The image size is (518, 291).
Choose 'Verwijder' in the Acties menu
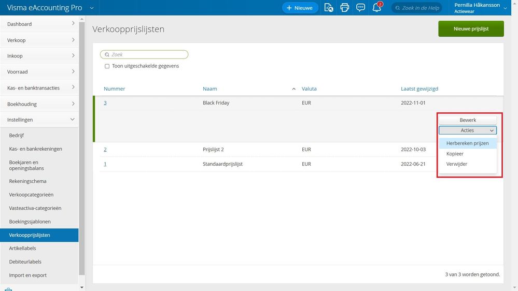coord(456,164)
